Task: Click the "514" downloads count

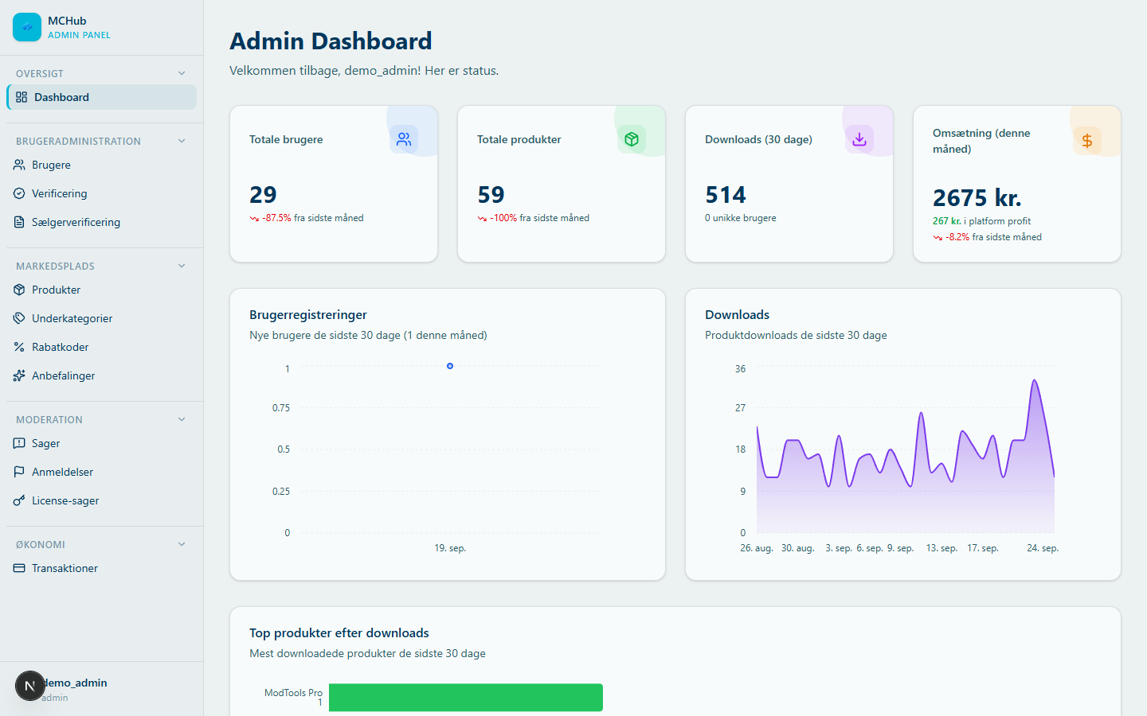Action: coord(726,194)
